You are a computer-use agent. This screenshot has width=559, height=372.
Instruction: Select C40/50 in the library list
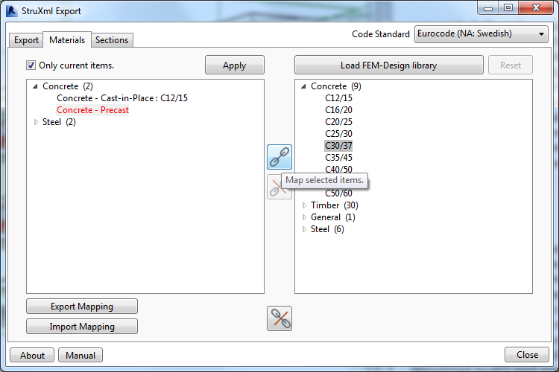coord(338,169)
